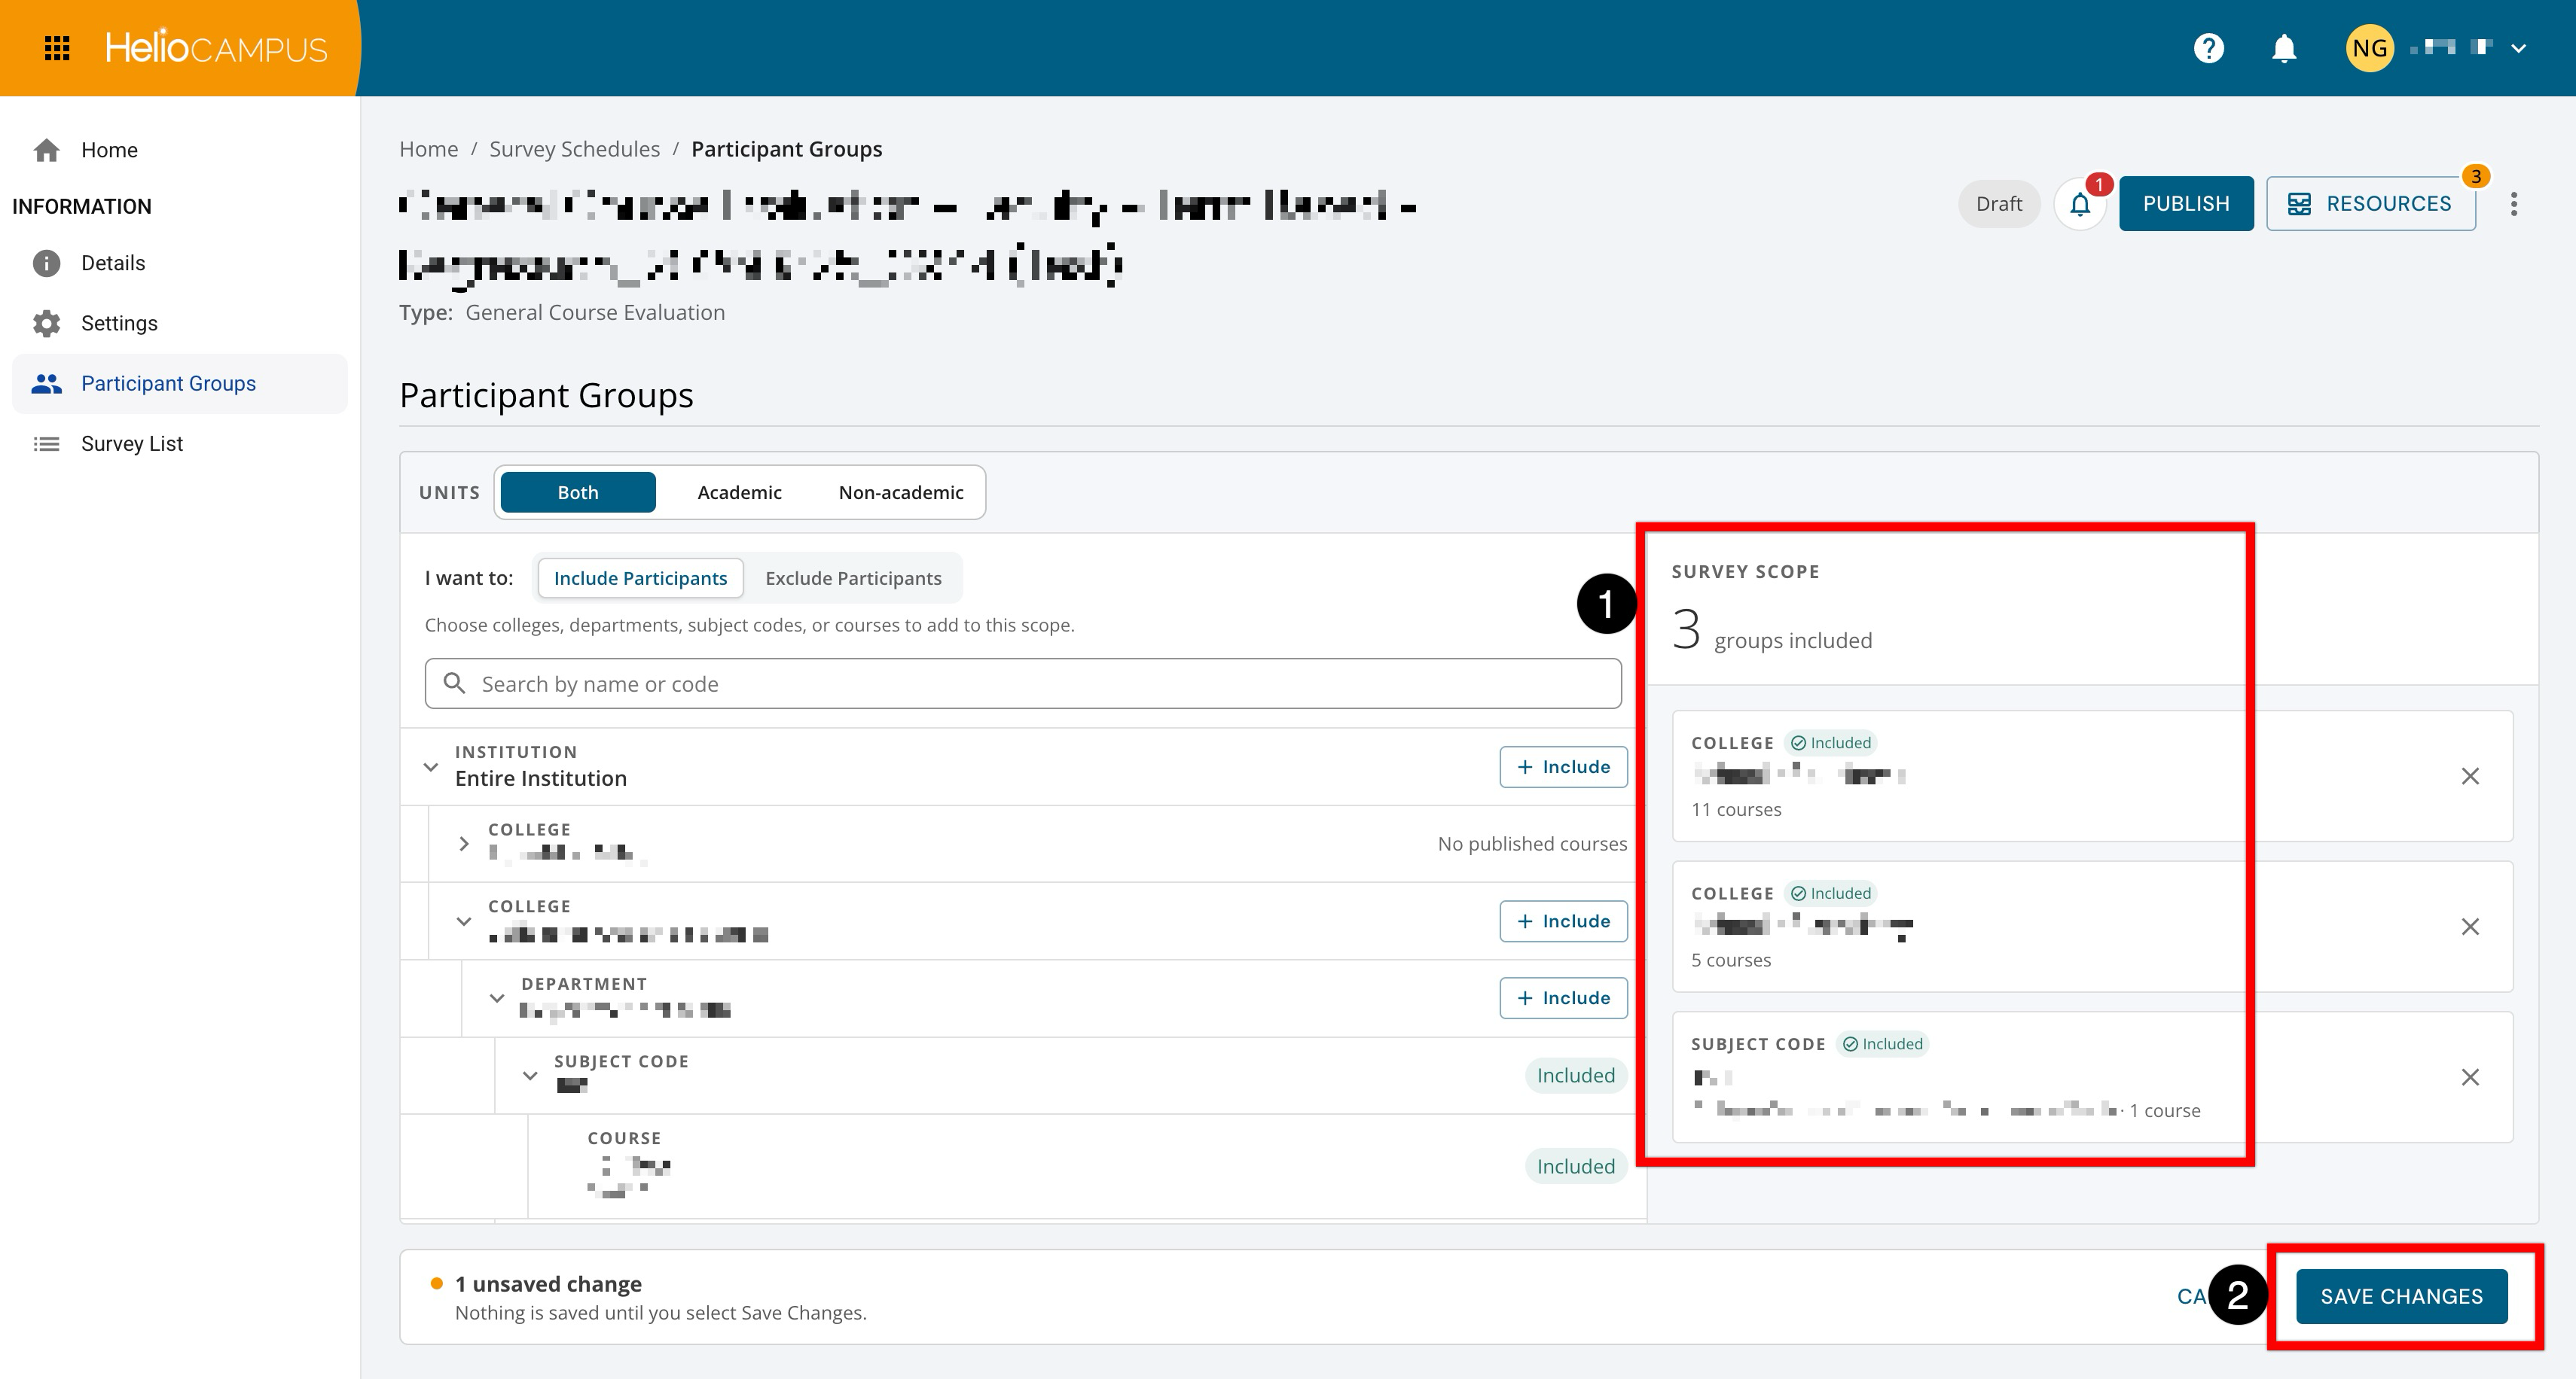The image size is (2576, 1379).
Task: Click the Included badge on Course row
Action: (1575, 1166)
